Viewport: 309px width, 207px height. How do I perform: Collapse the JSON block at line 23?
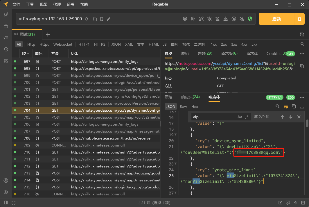coord(175,164)
